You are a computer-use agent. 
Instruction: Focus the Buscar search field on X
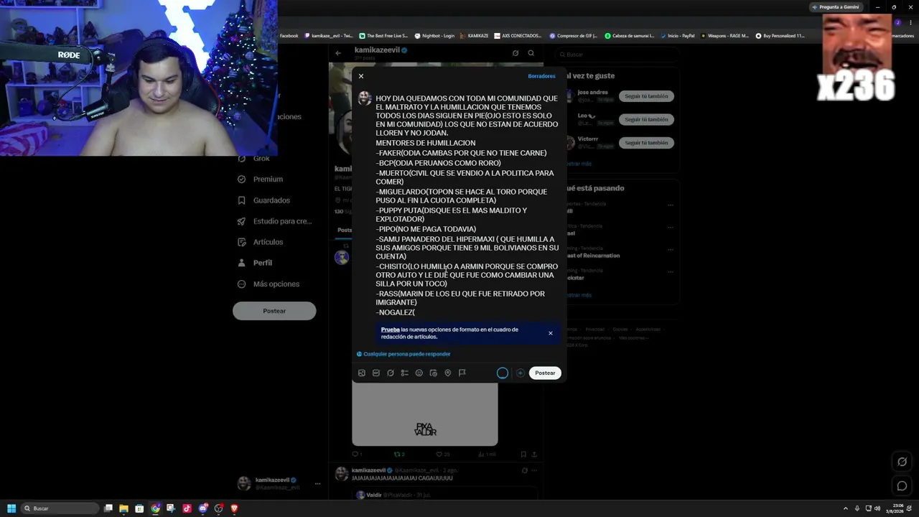click(617, 55)
